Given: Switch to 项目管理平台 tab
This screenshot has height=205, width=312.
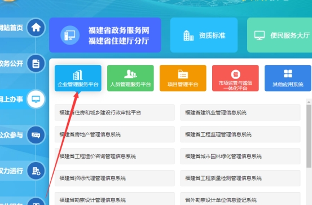Looking at the screenshot, I should point(183,78).
